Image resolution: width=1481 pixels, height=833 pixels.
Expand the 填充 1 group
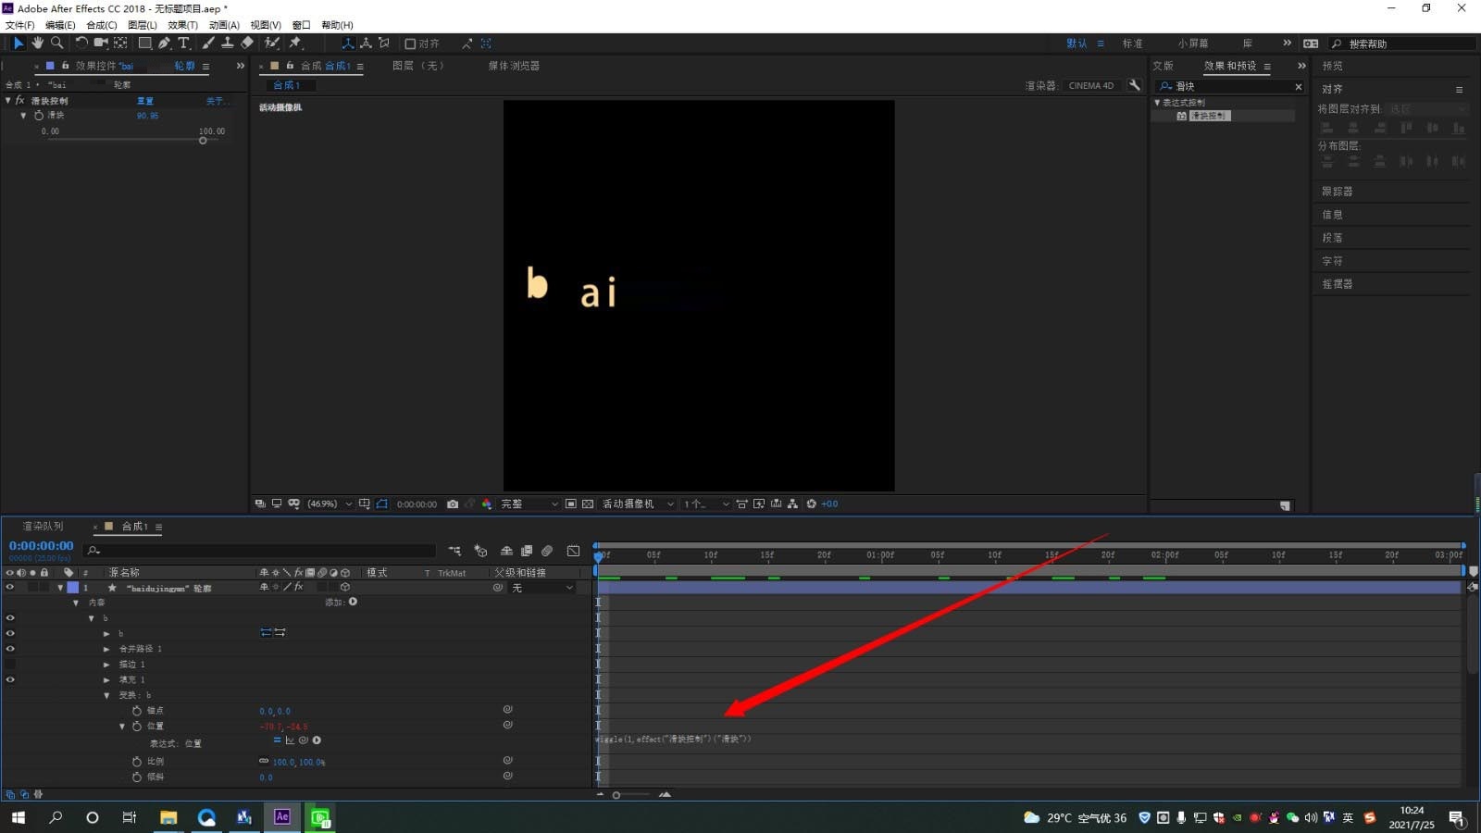coord(106,680)
